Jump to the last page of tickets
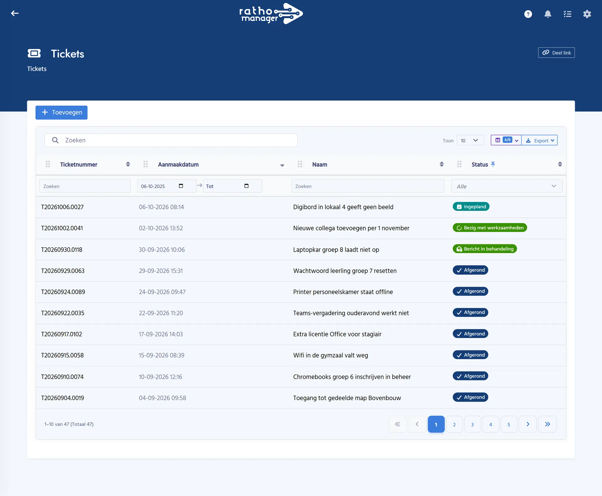This screenshot has width=602, height=496. coord(547,424)
